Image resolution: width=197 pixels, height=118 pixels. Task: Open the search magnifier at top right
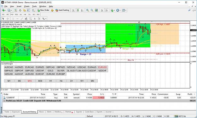[189, 10]
